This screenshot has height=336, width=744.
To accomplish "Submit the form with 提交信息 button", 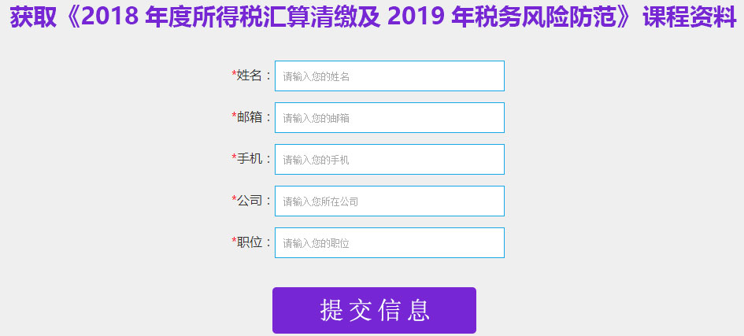I will point(374,310).
